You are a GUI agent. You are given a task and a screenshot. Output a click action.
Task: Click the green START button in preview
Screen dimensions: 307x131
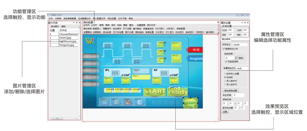click(154, 91)
